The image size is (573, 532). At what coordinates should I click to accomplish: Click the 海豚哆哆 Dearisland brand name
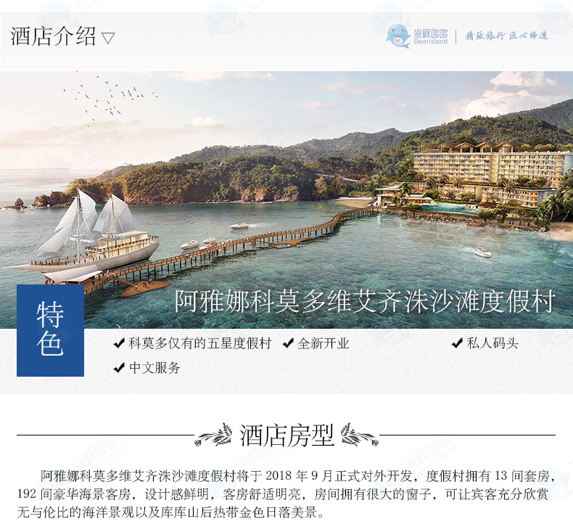(x=431, y=36)
